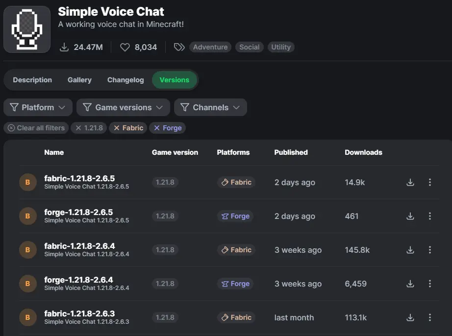Download the fabric-1.21.8-2.6.5 file
Viewport: 452px width, 336px height.
(x=410, y=182)
